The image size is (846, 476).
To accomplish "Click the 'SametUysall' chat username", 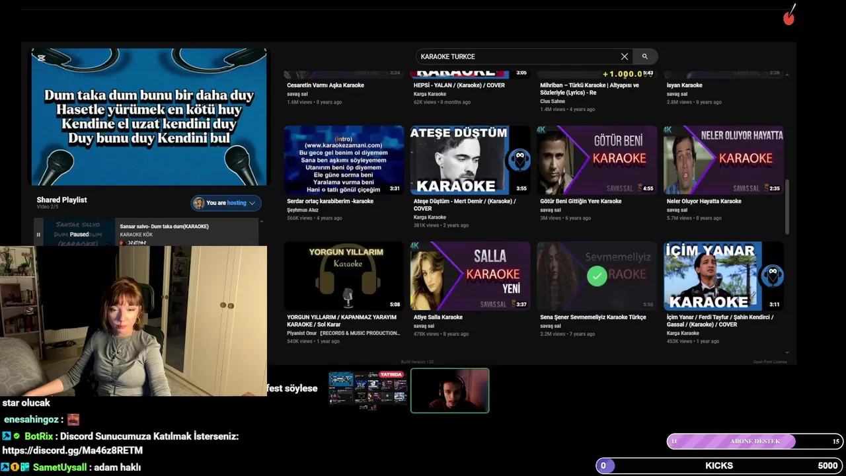I will click(x=59, y=467).
